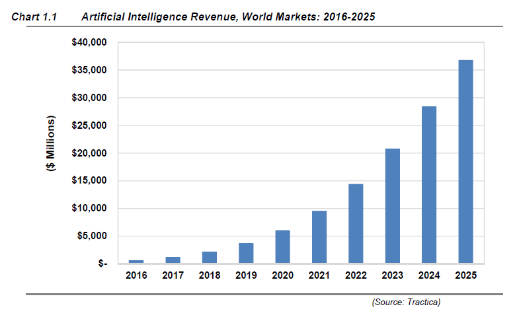Click the 2019 year label
The image size is (515, 317).
pos(246,275)
